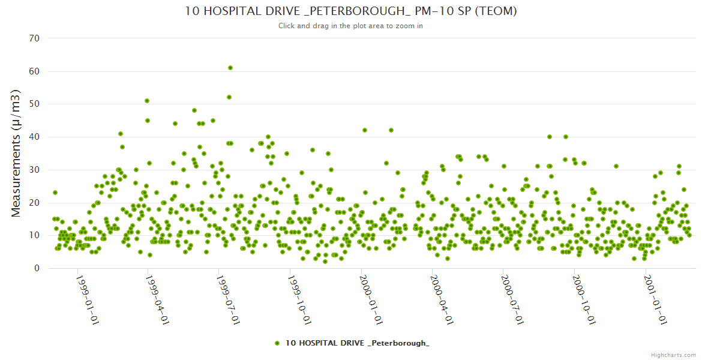Select the leftmost data point at value 23
Viewport: 702px width, 360px height.
[55, 193]
